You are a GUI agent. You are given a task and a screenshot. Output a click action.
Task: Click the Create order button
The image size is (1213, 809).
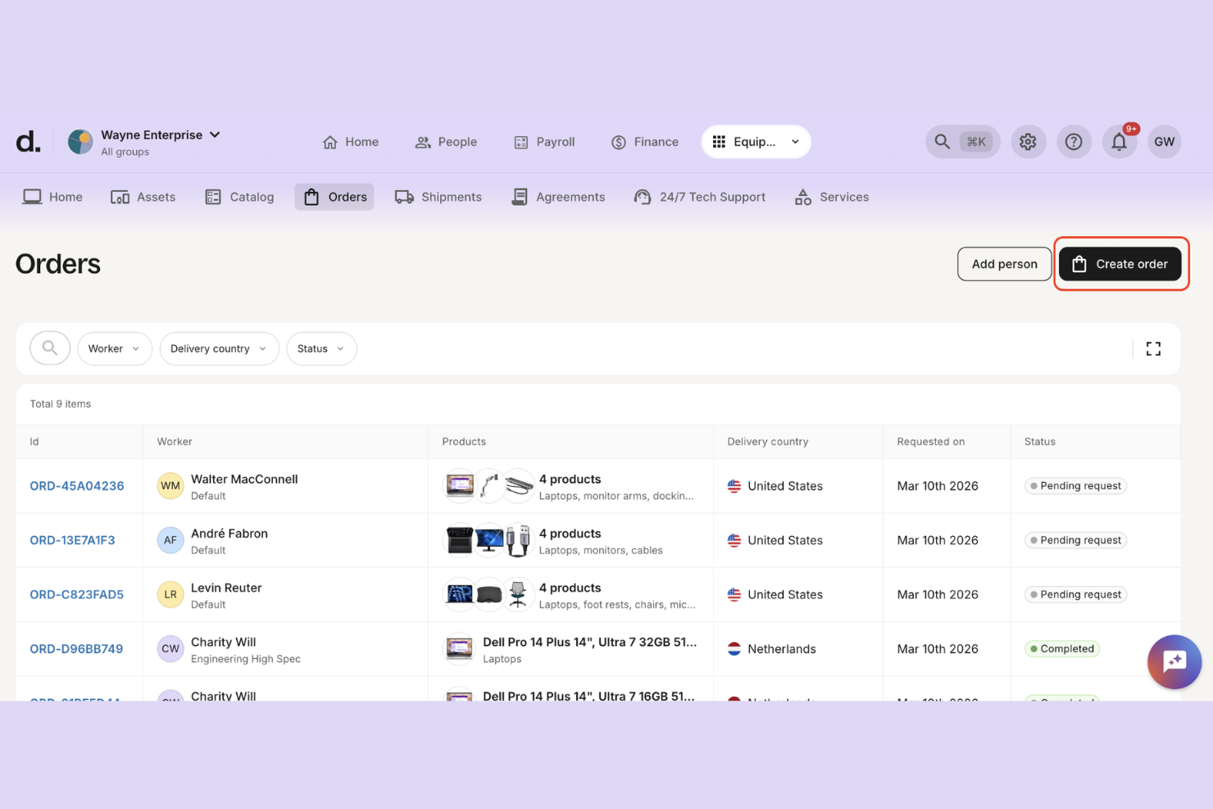point(1120,264)
